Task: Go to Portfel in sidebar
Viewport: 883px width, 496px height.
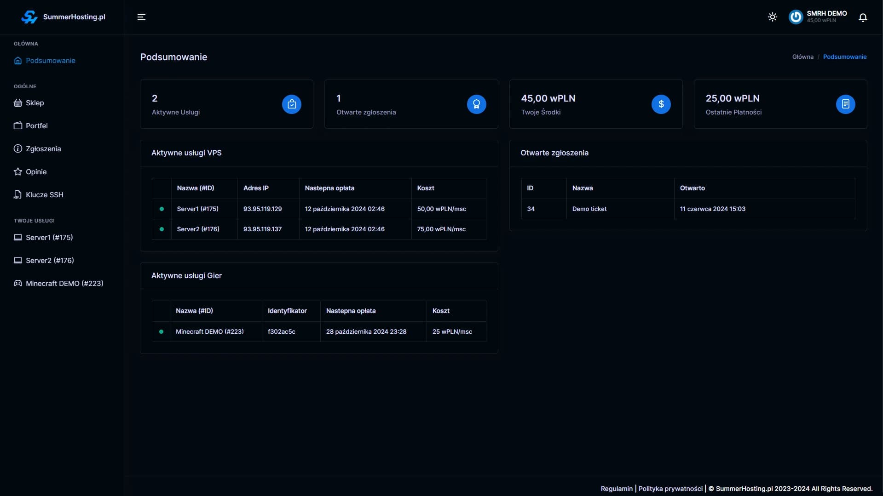Action: coord(37,126)
